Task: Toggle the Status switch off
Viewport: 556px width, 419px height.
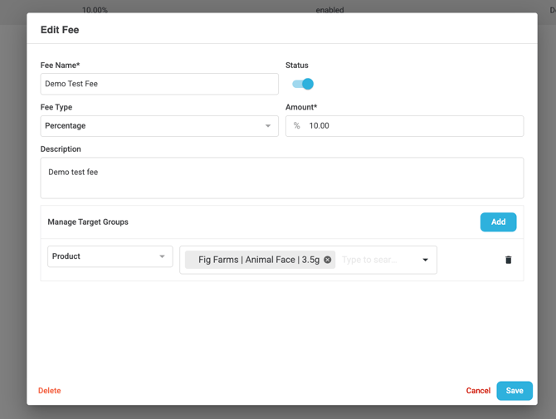Action: click(x=303, y=84)
